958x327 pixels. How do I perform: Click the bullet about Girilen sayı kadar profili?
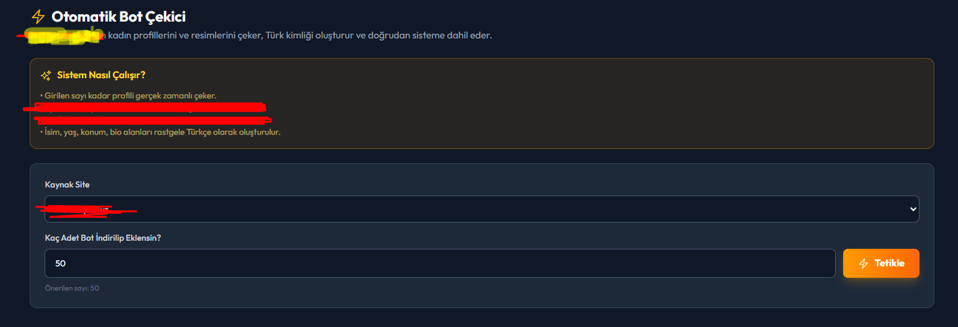(128, 96)
